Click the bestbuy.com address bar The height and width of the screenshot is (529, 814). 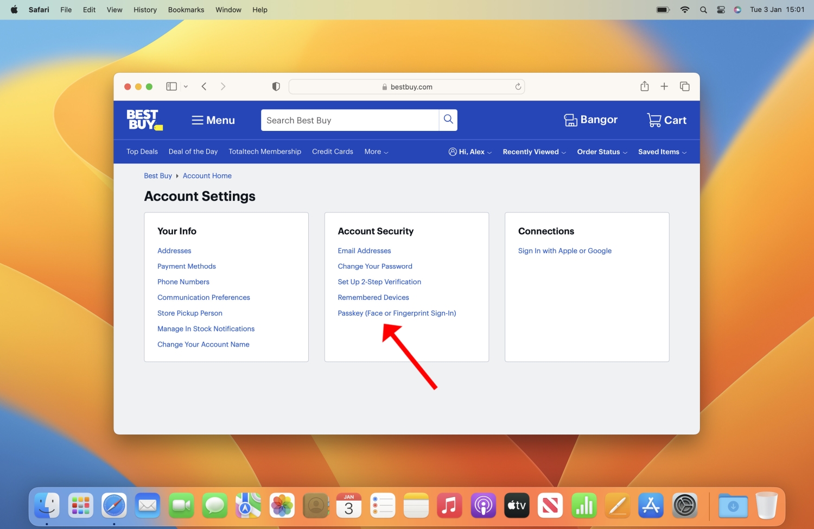point(407,87)
